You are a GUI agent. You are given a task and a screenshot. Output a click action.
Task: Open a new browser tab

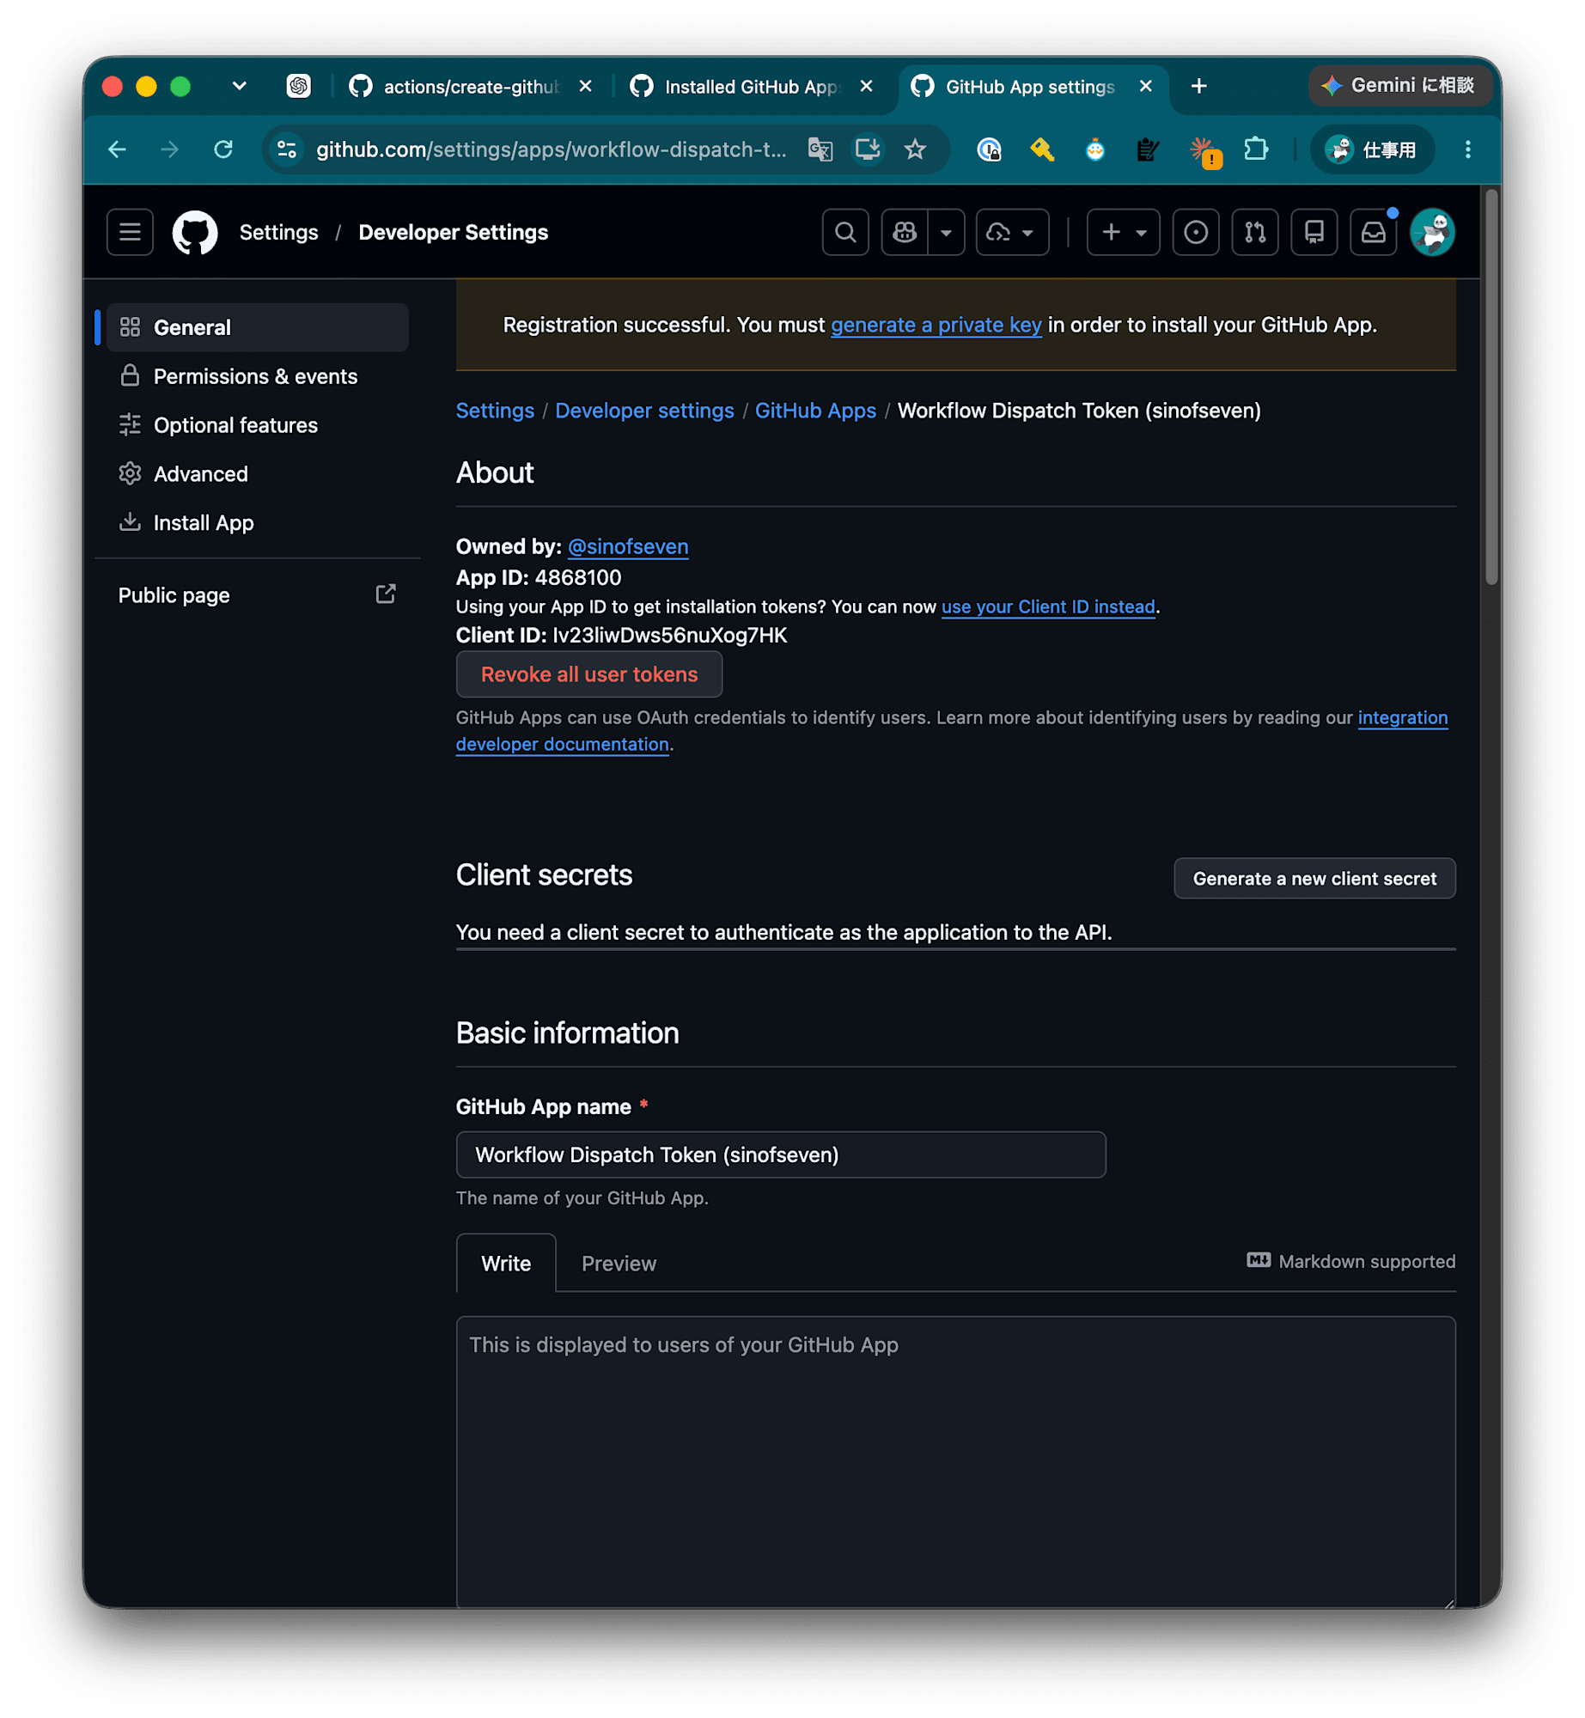click(x=1198, y=86)
